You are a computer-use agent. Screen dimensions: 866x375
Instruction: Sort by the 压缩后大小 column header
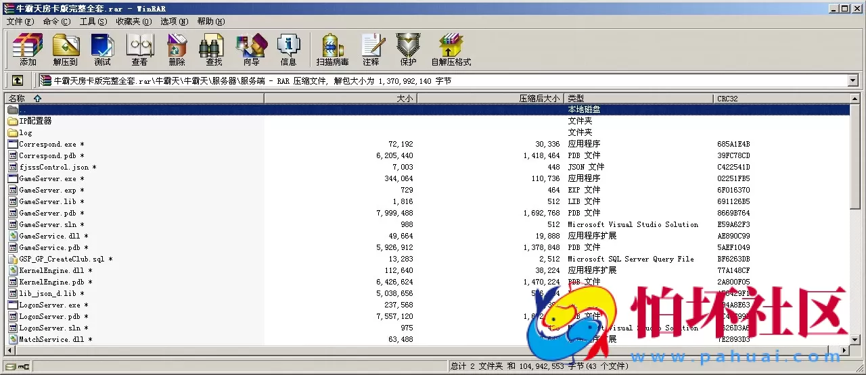point(491,98)
